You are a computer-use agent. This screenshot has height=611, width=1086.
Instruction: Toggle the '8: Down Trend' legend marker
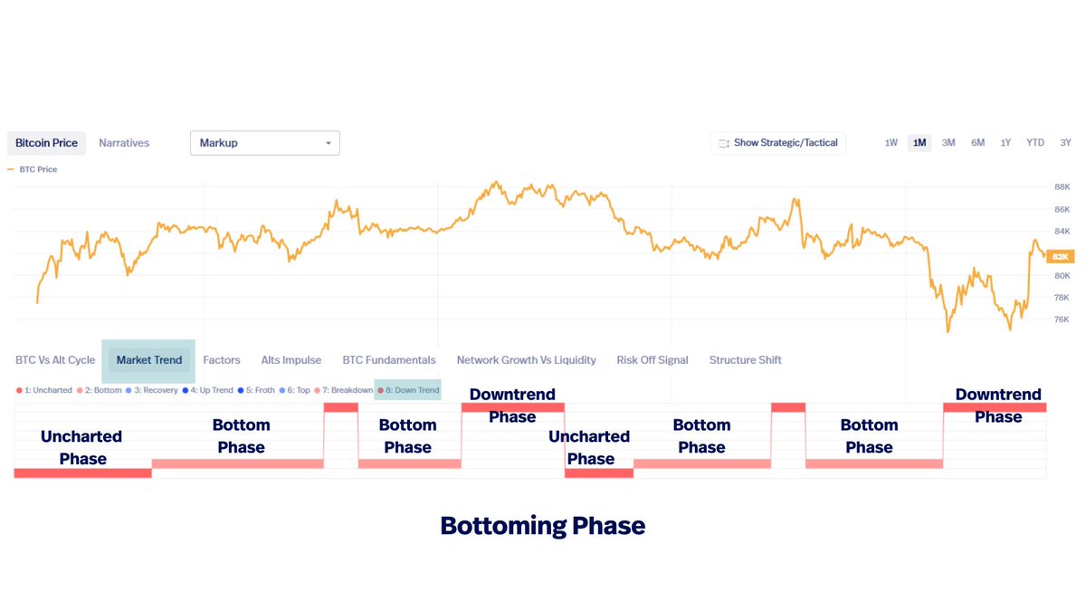(381, 390)
